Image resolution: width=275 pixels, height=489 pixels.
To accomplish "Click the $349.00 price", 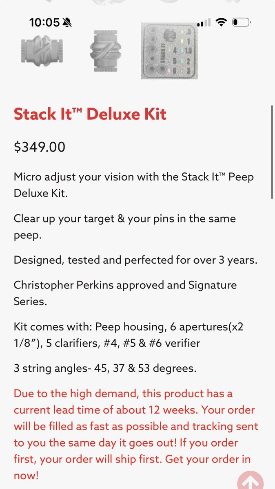I will (x=40, y=147).
